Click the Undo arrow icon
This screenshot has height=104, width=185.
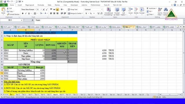(8, 2)
